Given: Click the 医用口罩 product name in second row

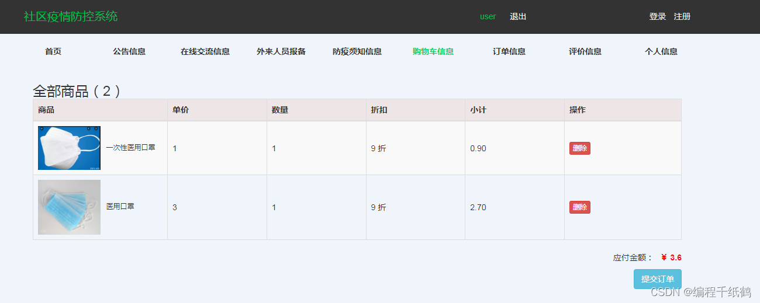Looking at the screenshot, I should pyautogui.click(x=120, y=207).
